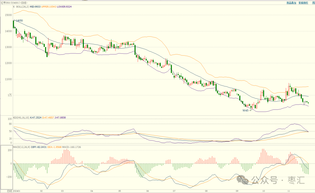Open the 查看期权 link

(303, 3)
